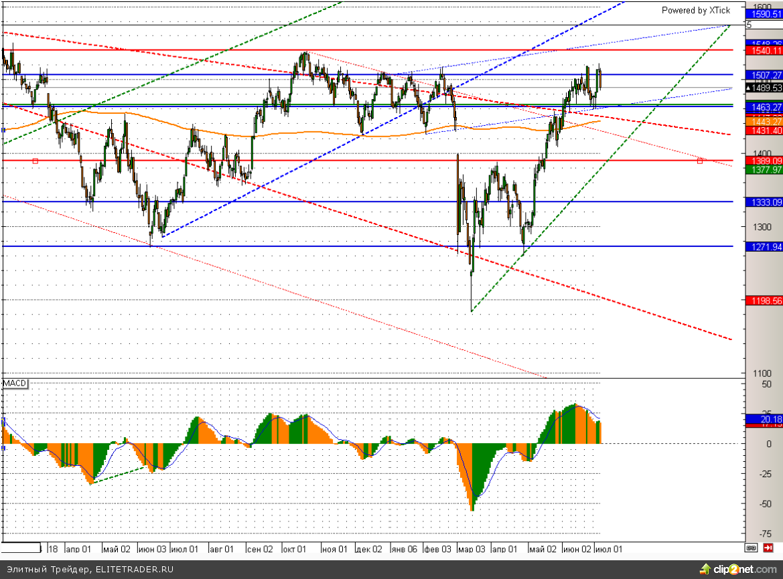Click the ELITETRADER.RU footer text

tap(135, 569)
